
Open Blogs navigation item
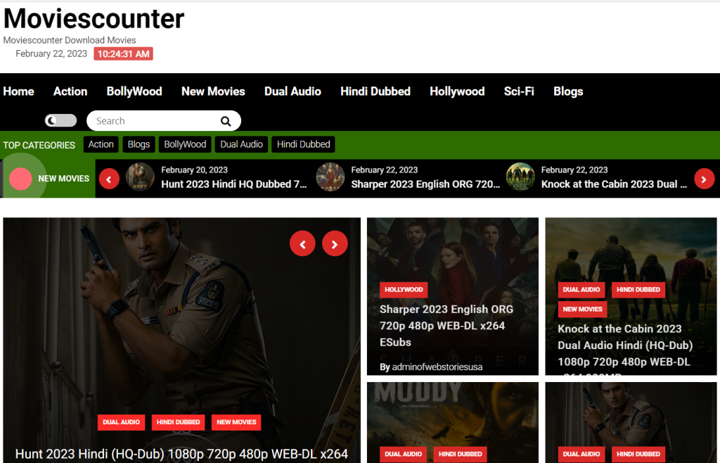tap(568, 91)
